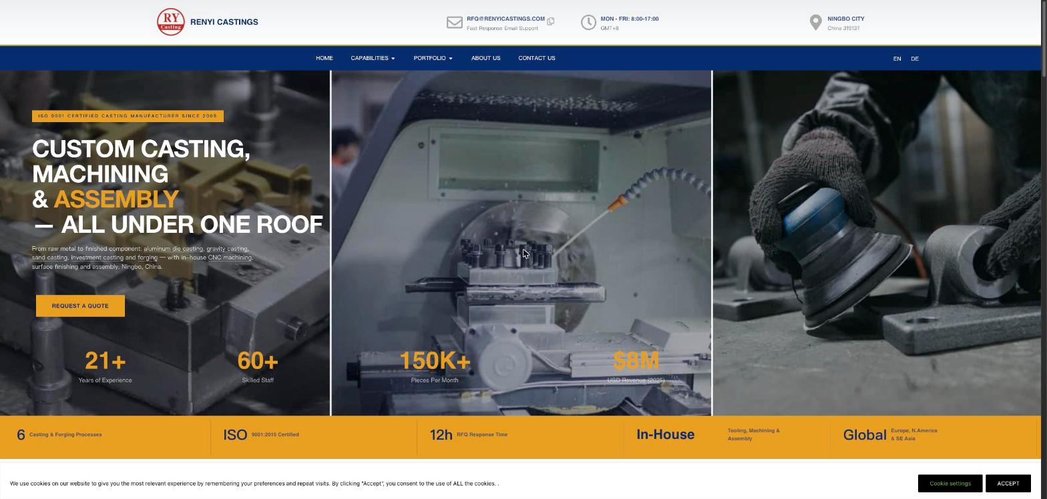Open the About Us page
This screenshot has width=1047, height=499.
point(485,58)
